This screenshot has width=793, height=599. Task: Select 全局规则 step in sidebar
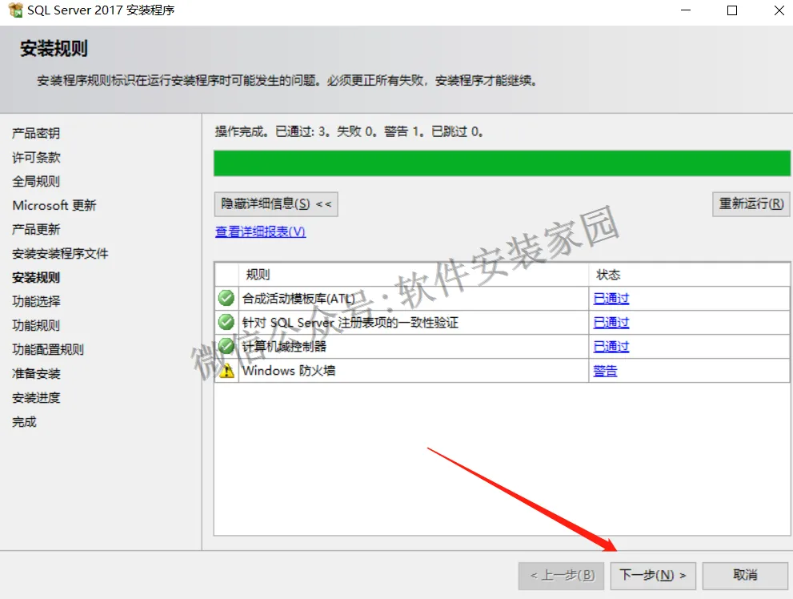[x=36, y=181]
